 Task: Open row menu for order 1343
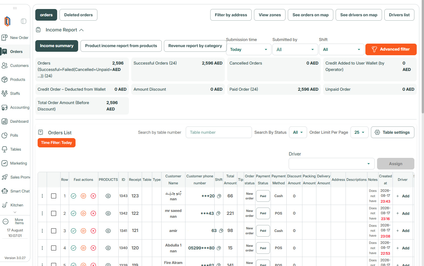42,196
